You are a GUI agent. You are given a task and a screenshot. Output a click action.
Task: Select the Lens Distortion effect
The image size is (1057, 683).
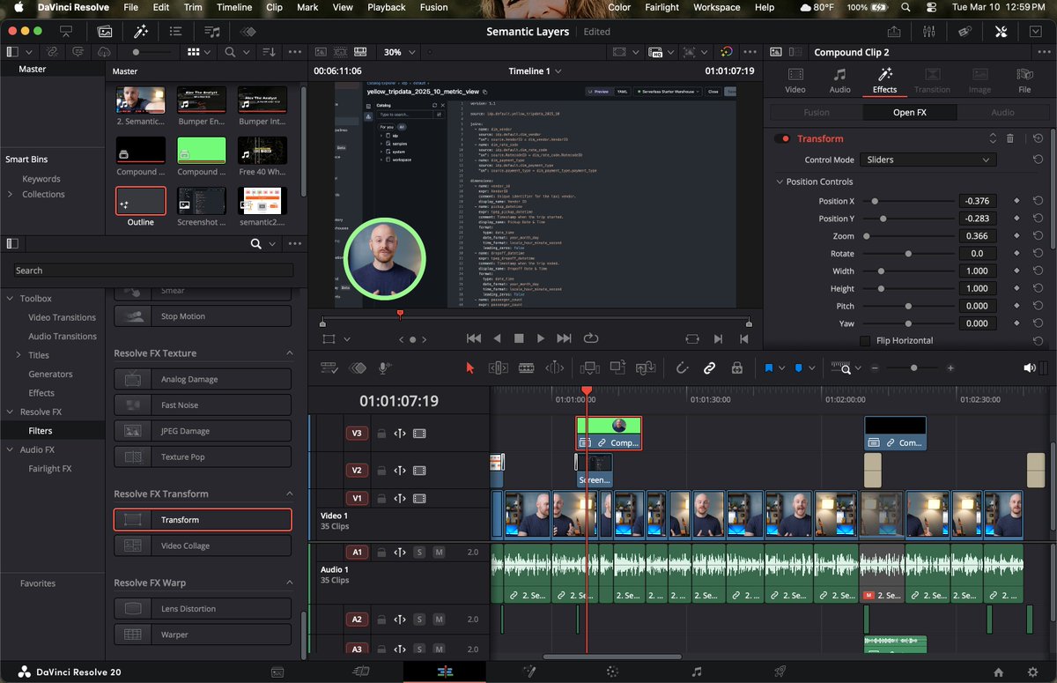[203, 609]
